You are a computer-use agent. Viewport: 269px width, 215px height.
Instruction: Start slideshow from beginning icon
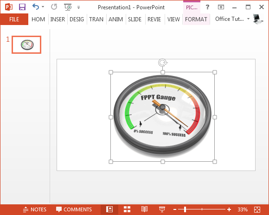(68, 7)
